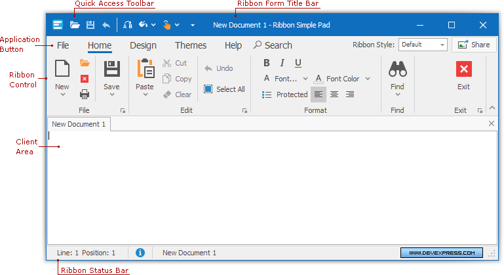Print using the printer icon
The height and width of the screenshot is (275, 504).
click(x=85, y=95)
